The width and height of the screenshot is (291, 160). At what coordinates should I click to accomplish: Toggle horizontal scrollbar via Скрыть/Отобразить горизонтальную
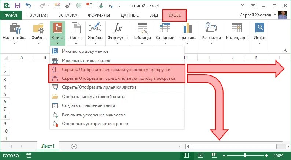pos(117,78)
